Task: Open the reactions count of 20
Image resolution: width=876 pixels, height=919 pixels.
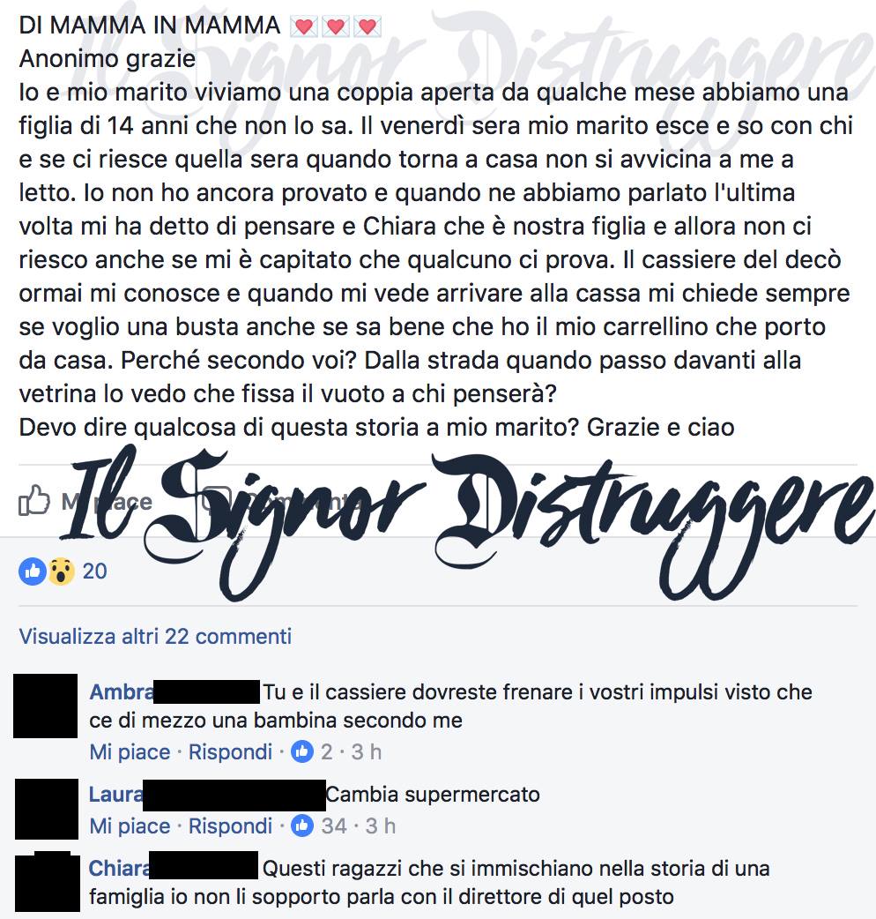Action: tap(95, 572)
